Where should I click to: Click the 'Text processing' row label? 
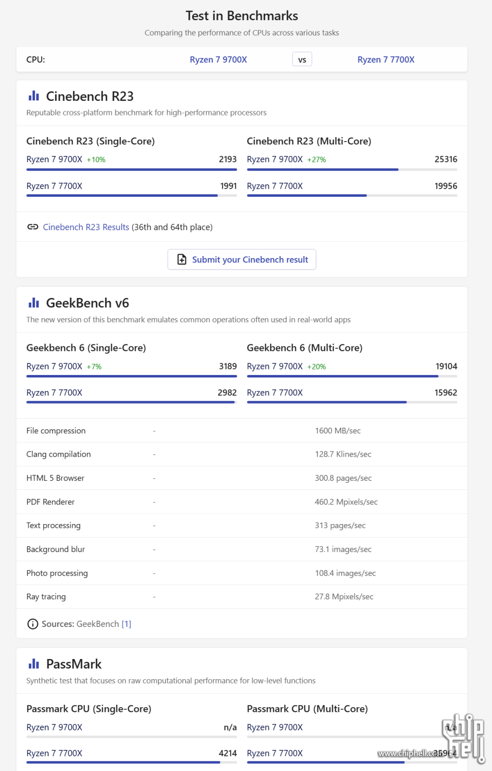[53, 526]
